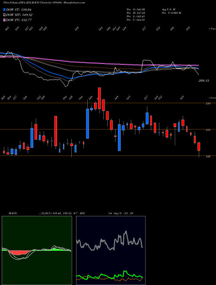Click the white DOW MT legend swatch
The height and width of the screenshot is (285, 216).
[4, 15]
